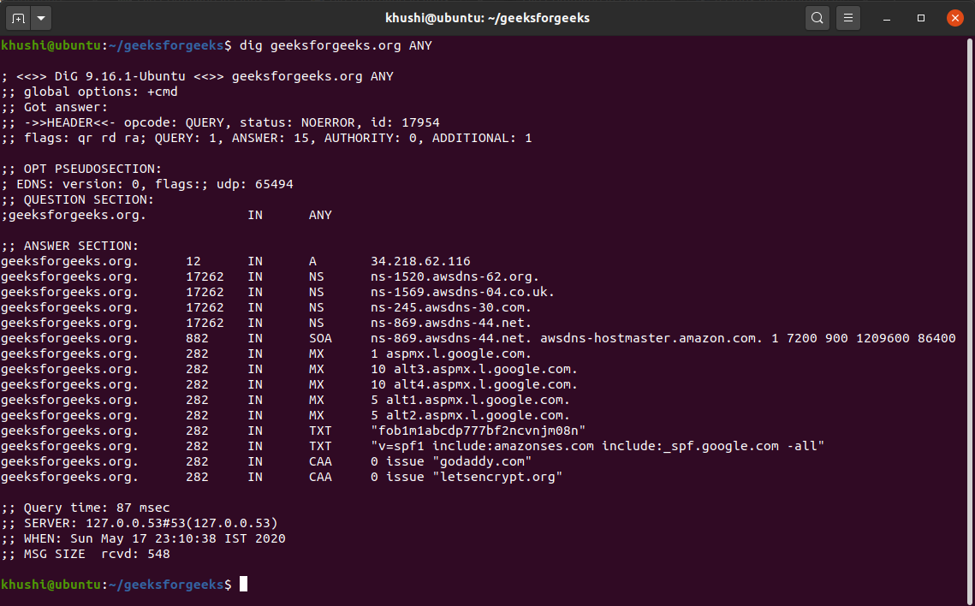Image resolution: width=975 pixels, height=606 pixels.
Task: Click awsdns-hostmaster.amazon.com. in SOA record
Action: (x=651, y=338)
